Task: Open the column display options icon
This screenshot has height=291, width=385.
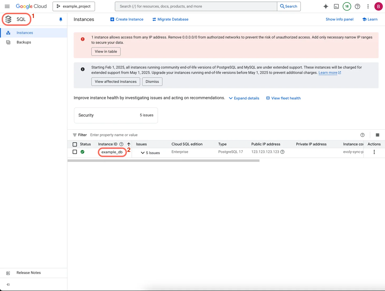Action: click(378, 135)
